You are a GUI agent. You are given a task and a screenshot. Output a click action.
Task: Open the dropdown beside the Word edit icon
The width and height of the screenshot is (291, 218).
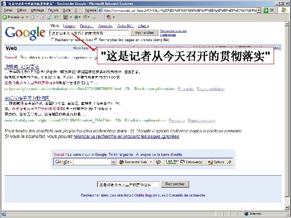71,17
